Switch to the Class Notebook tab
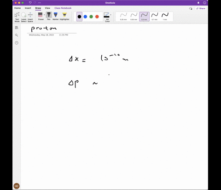 tap(63, 8)
